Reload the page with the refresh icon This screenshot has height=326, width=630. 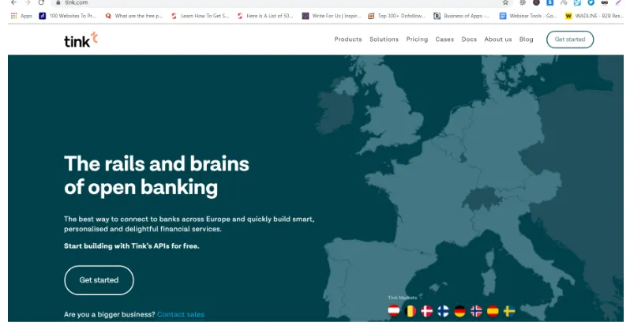[41, 2]
